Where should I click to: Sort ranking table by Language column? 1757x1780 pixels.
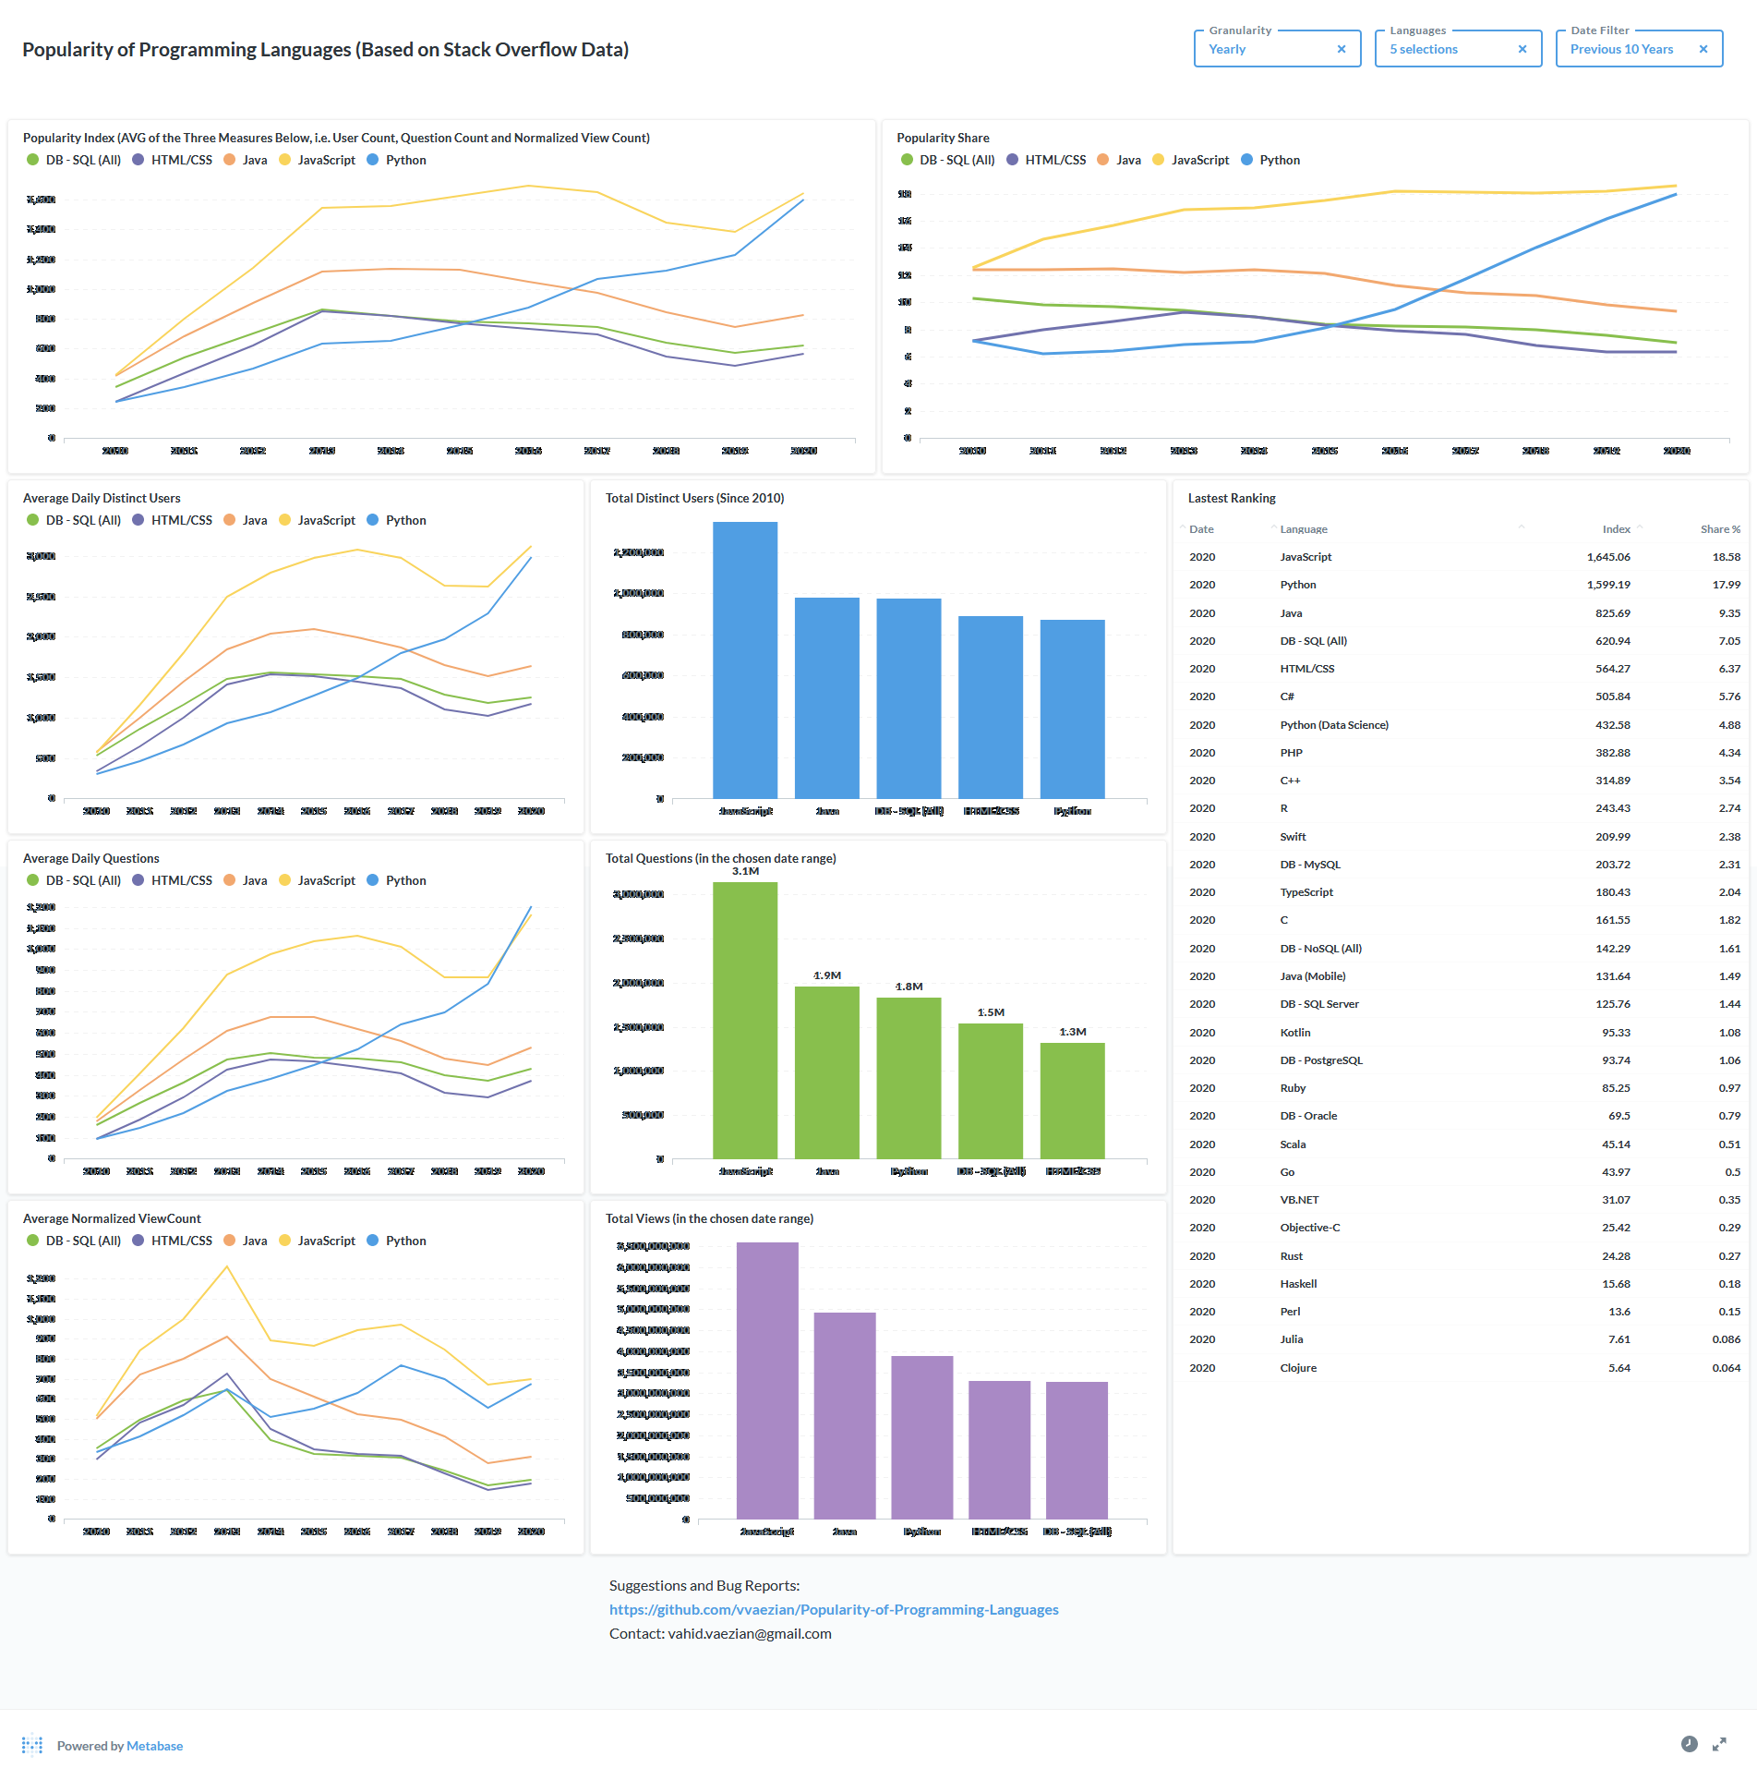click(1303, 529)
